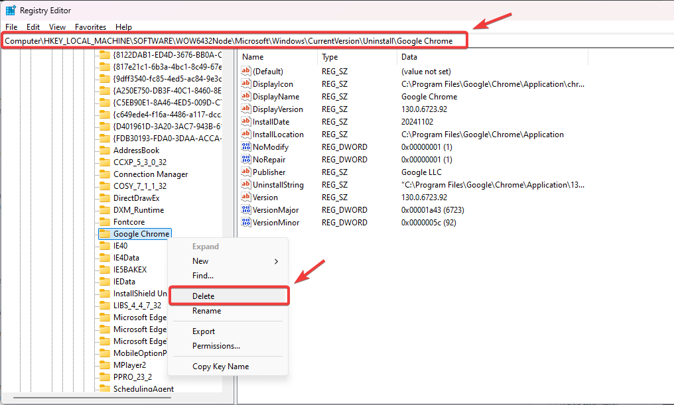Open the Help menu
This screenshot has height=405, width=674.
pos(124,27)
